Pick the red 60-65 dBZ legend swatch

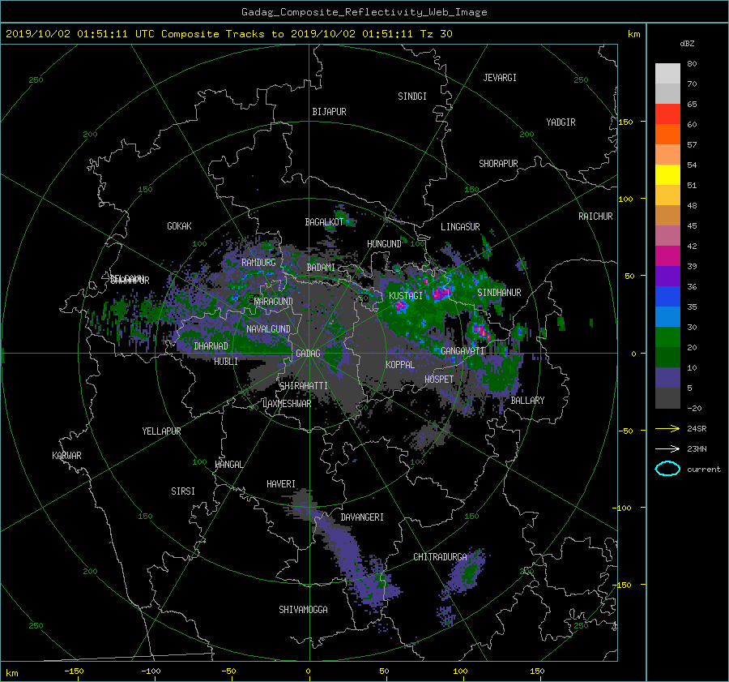667,114
